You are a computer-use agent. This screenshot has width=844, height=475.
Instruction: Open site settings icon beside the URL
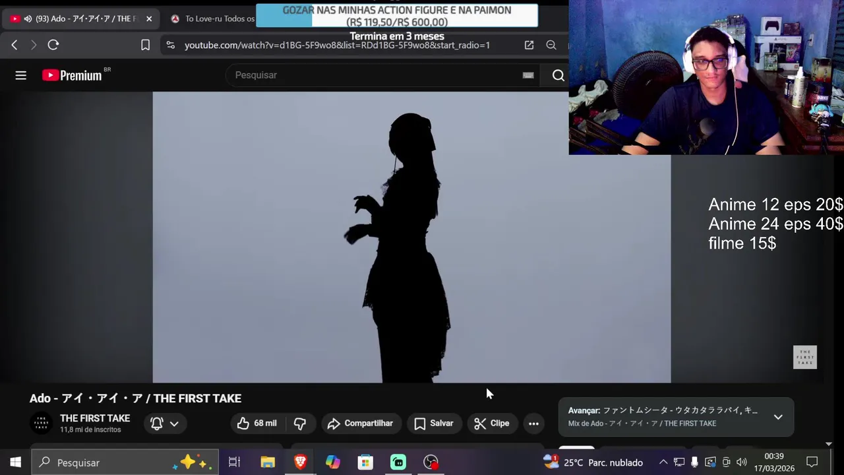[171, 45]
